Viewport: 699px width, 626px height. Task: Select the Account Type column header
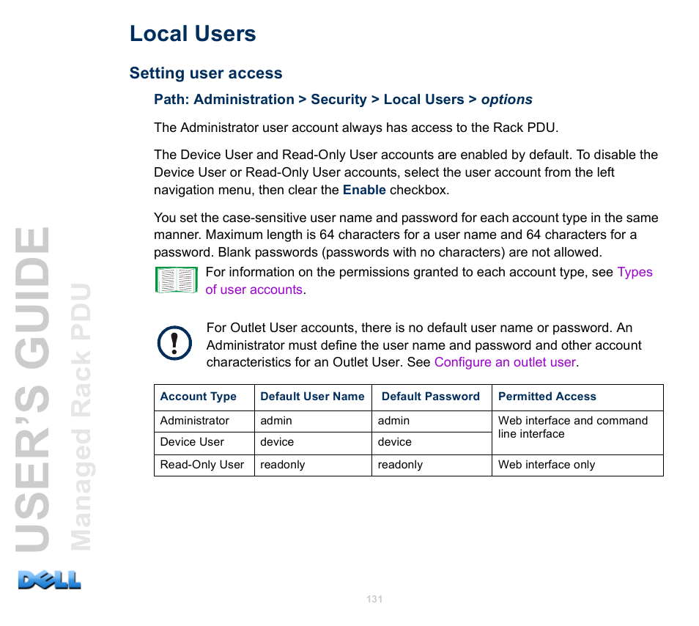point(199,397)
